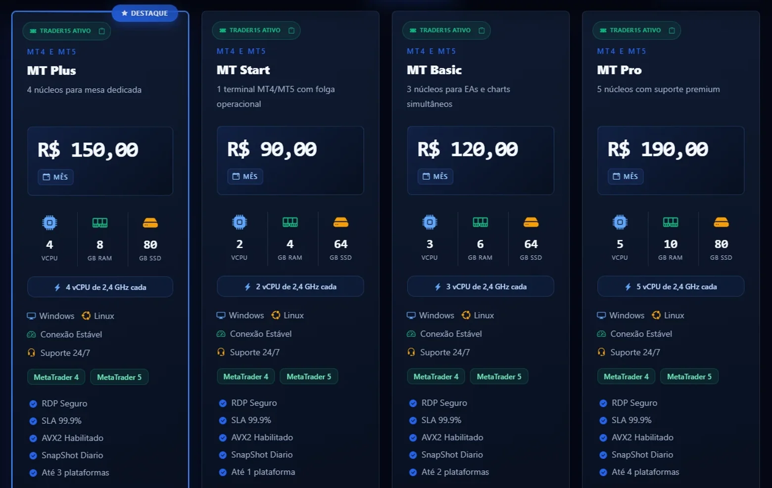Click the stable connection icon on MT Pro
The image size is (772, 488).
(601, 334)
